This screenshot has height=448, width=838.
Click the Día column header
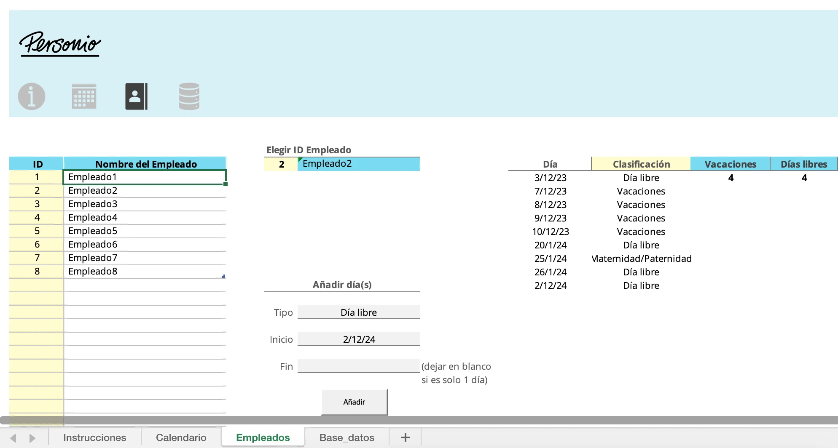pos(550,164)
